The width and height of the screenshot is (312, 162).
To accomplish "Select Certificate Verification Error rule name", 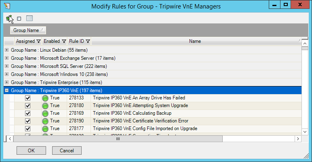I will (x=141, y=121).
